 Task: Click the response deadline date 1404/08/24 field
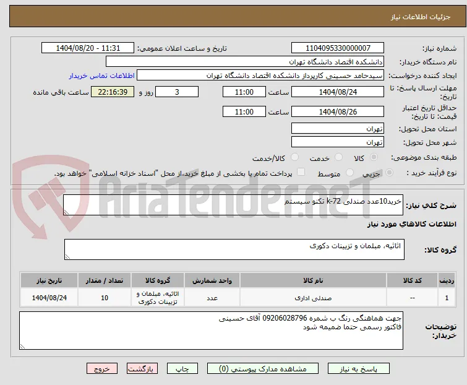click(x=338, y=92)
